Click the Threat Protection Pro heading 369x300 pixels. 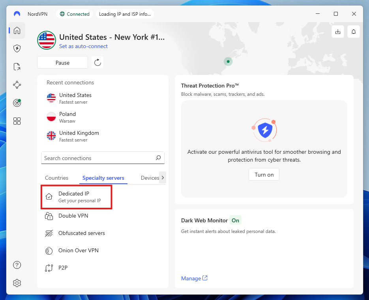click(210, 86)
